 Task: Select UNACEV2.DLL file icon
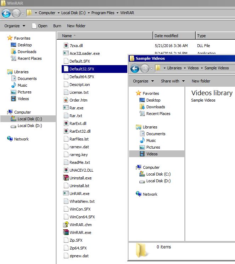click(x=66, y=170)
